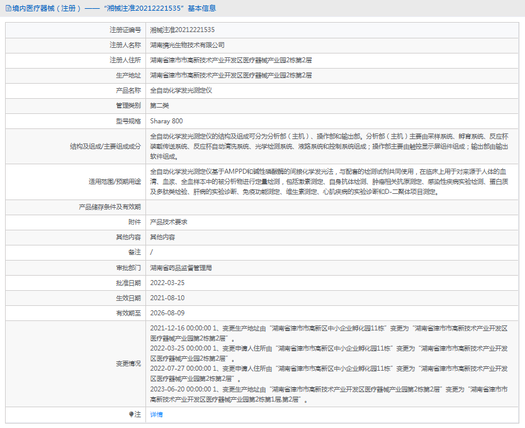Click the change entry dated 2021-12-16
The width and height of the screenshot is (525, 428).
[x=329, y=334]
